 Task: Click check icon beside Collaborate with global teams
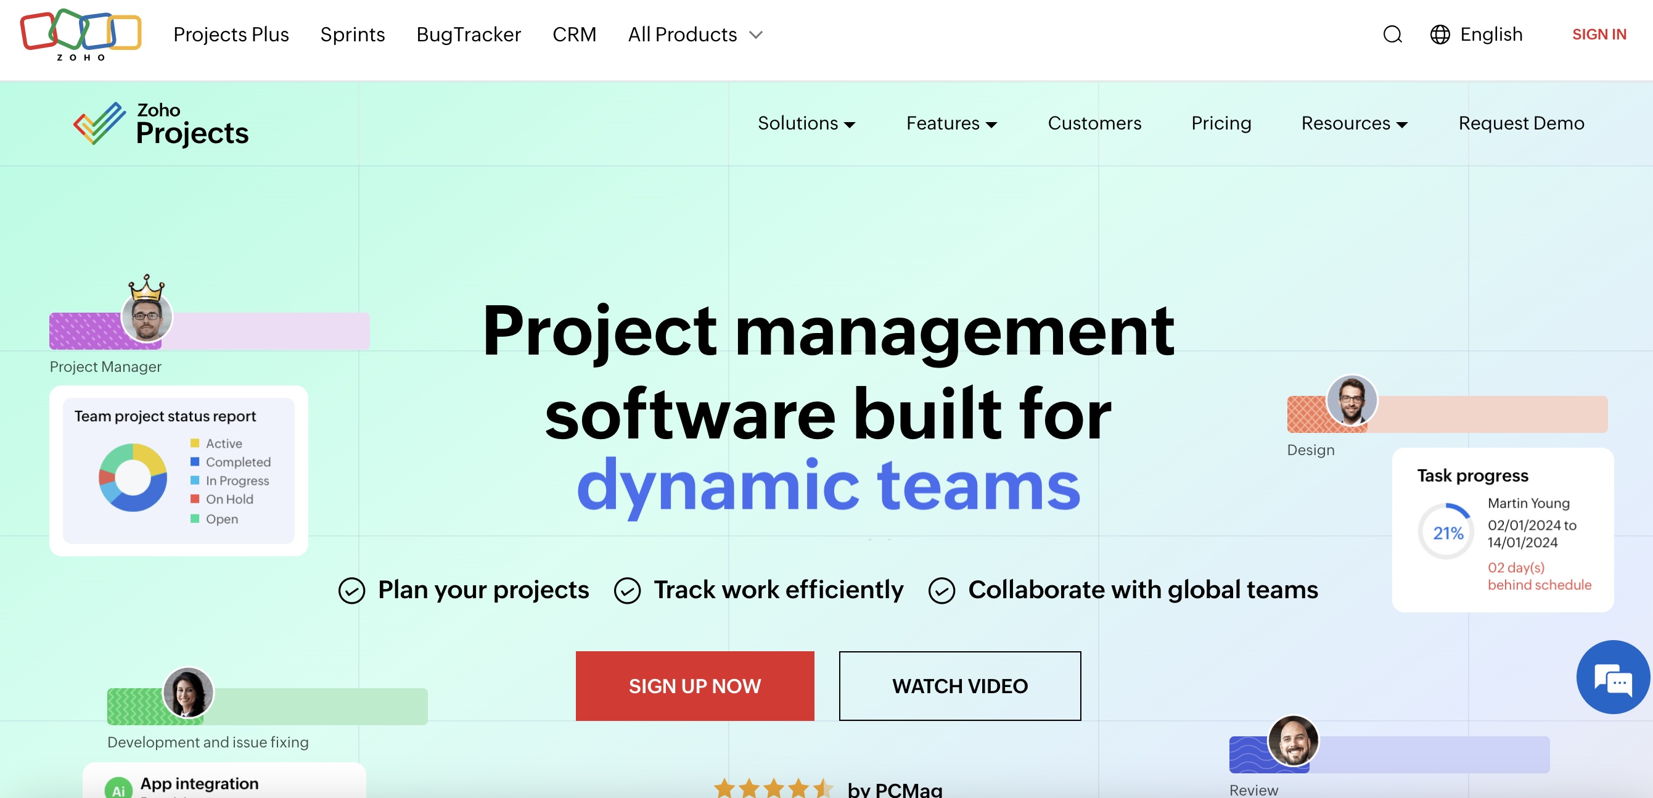pos(941,591)
